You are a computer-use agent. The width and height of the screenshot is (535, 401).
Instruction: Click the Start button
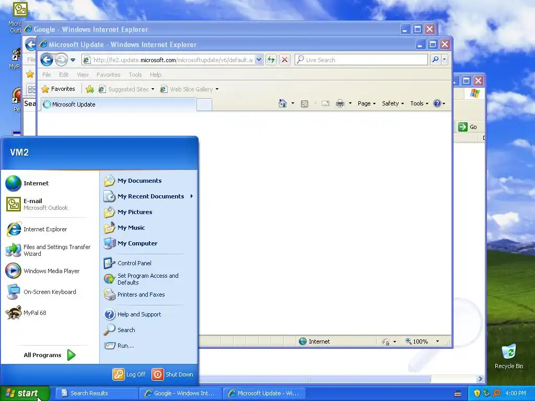click(25, 393)
